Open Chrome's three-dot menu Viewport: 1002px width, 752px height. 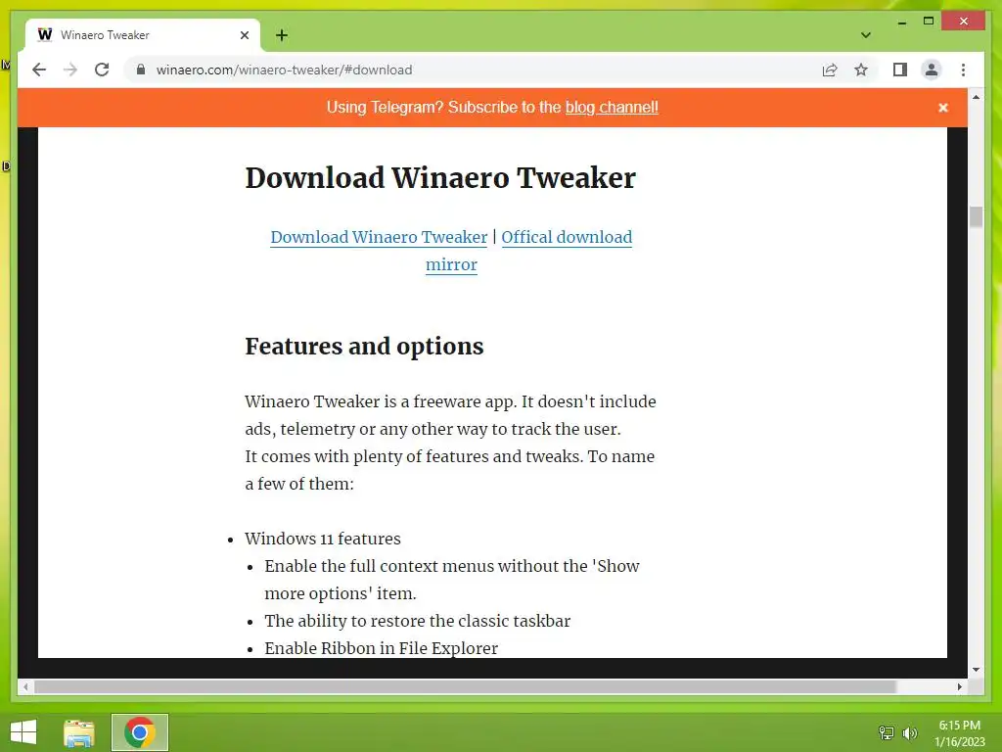[x=963, y=70]
